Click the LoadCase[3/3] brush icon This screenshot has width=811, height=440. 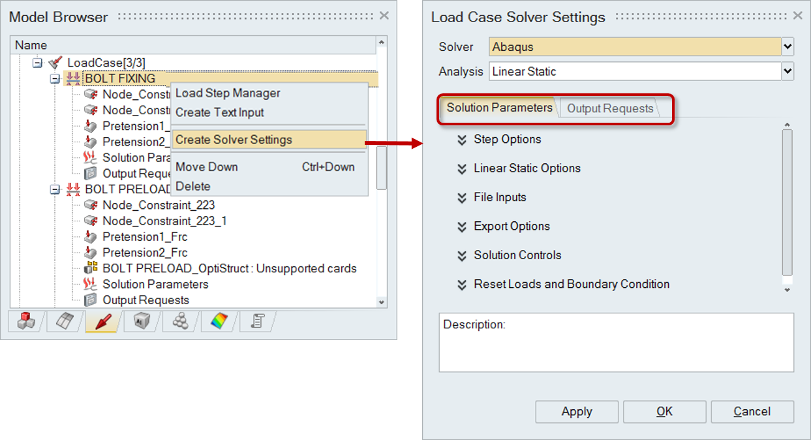tap(56, 63)
